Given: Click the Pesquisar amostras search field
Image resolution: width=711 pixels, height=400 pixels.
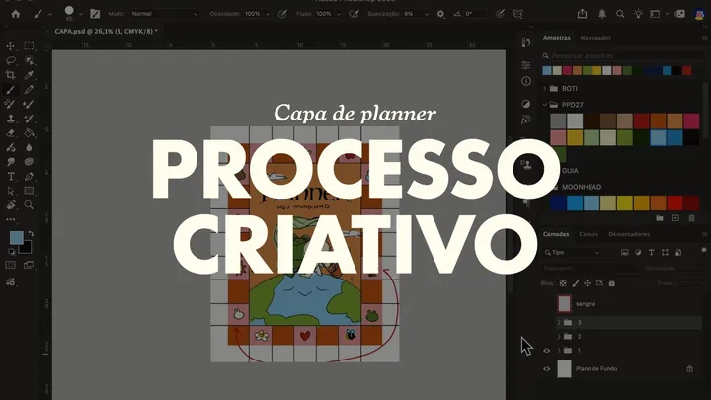Looking at the screenshot, I should click(x=624, y=55).
